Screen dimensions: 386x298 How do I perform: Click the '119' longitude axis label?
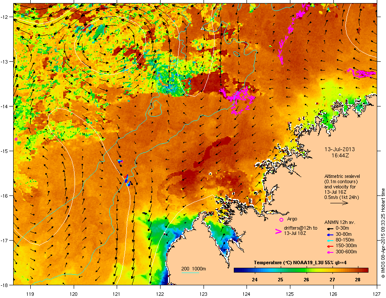30,294
